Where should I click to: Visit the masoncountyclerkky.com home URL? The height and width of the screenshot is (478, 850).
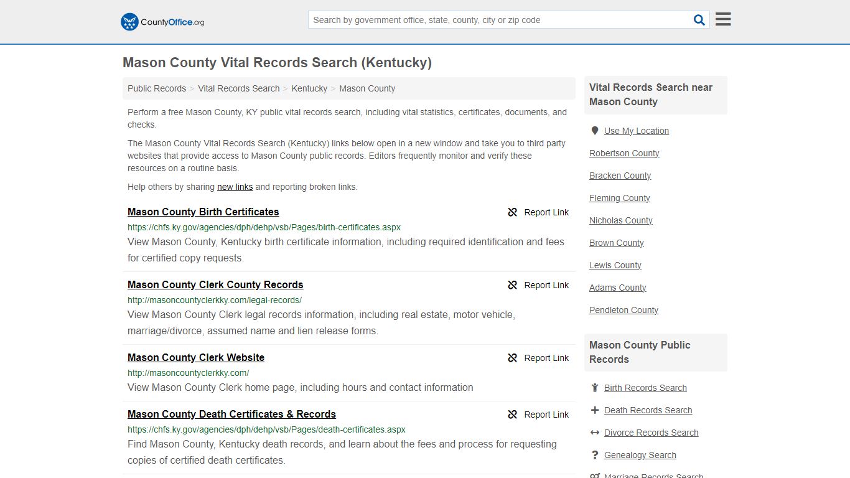[189, 373]
